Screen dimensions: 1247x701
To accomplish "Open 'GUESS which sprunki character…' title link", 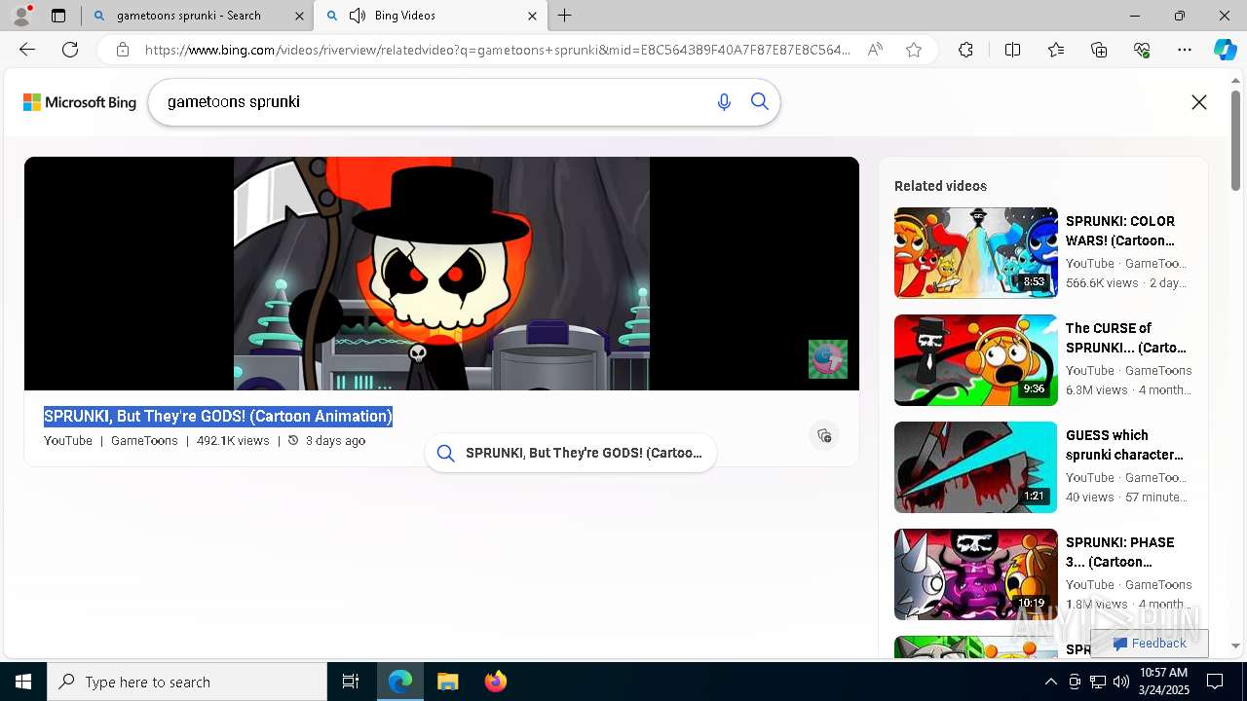I will point(1124,445).
